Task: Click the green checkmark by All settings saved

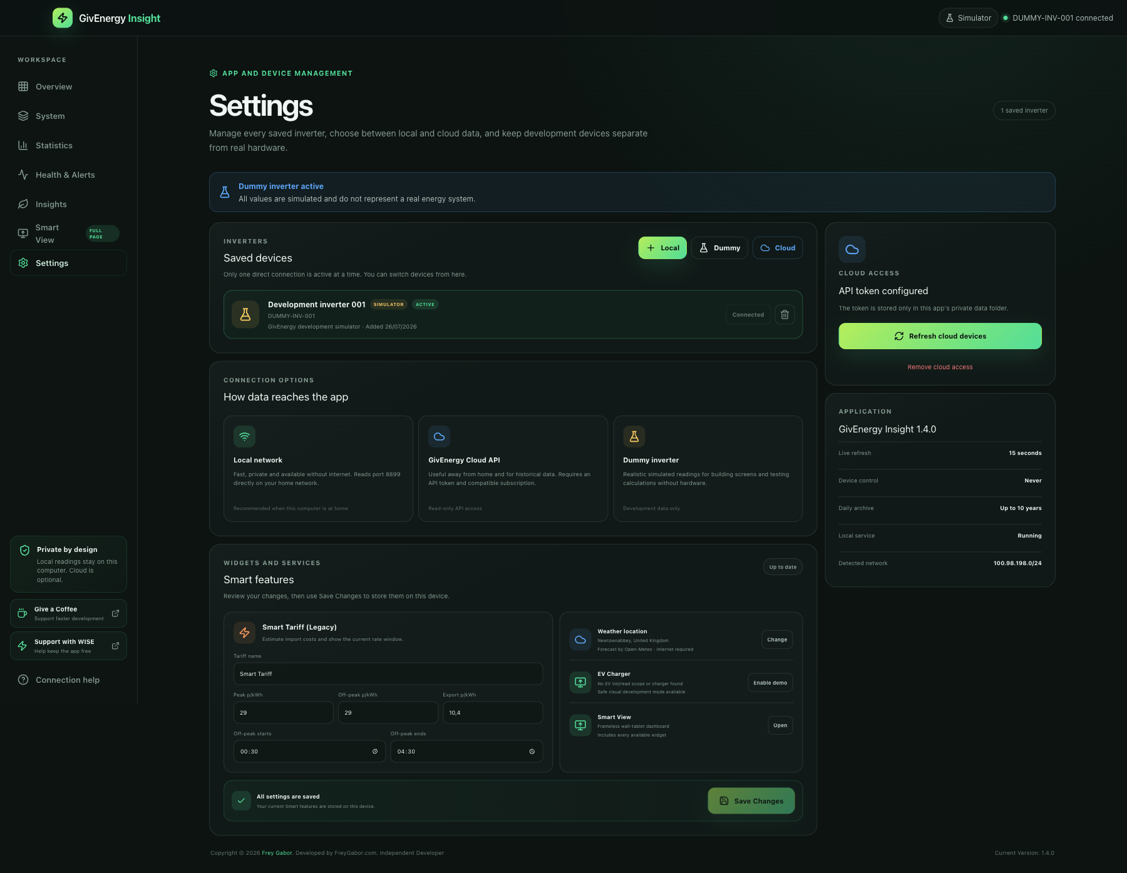Action: coord(241,800)
